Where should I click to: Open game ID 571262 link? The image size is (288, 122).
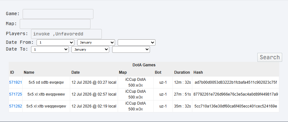[x=16, y=106]
